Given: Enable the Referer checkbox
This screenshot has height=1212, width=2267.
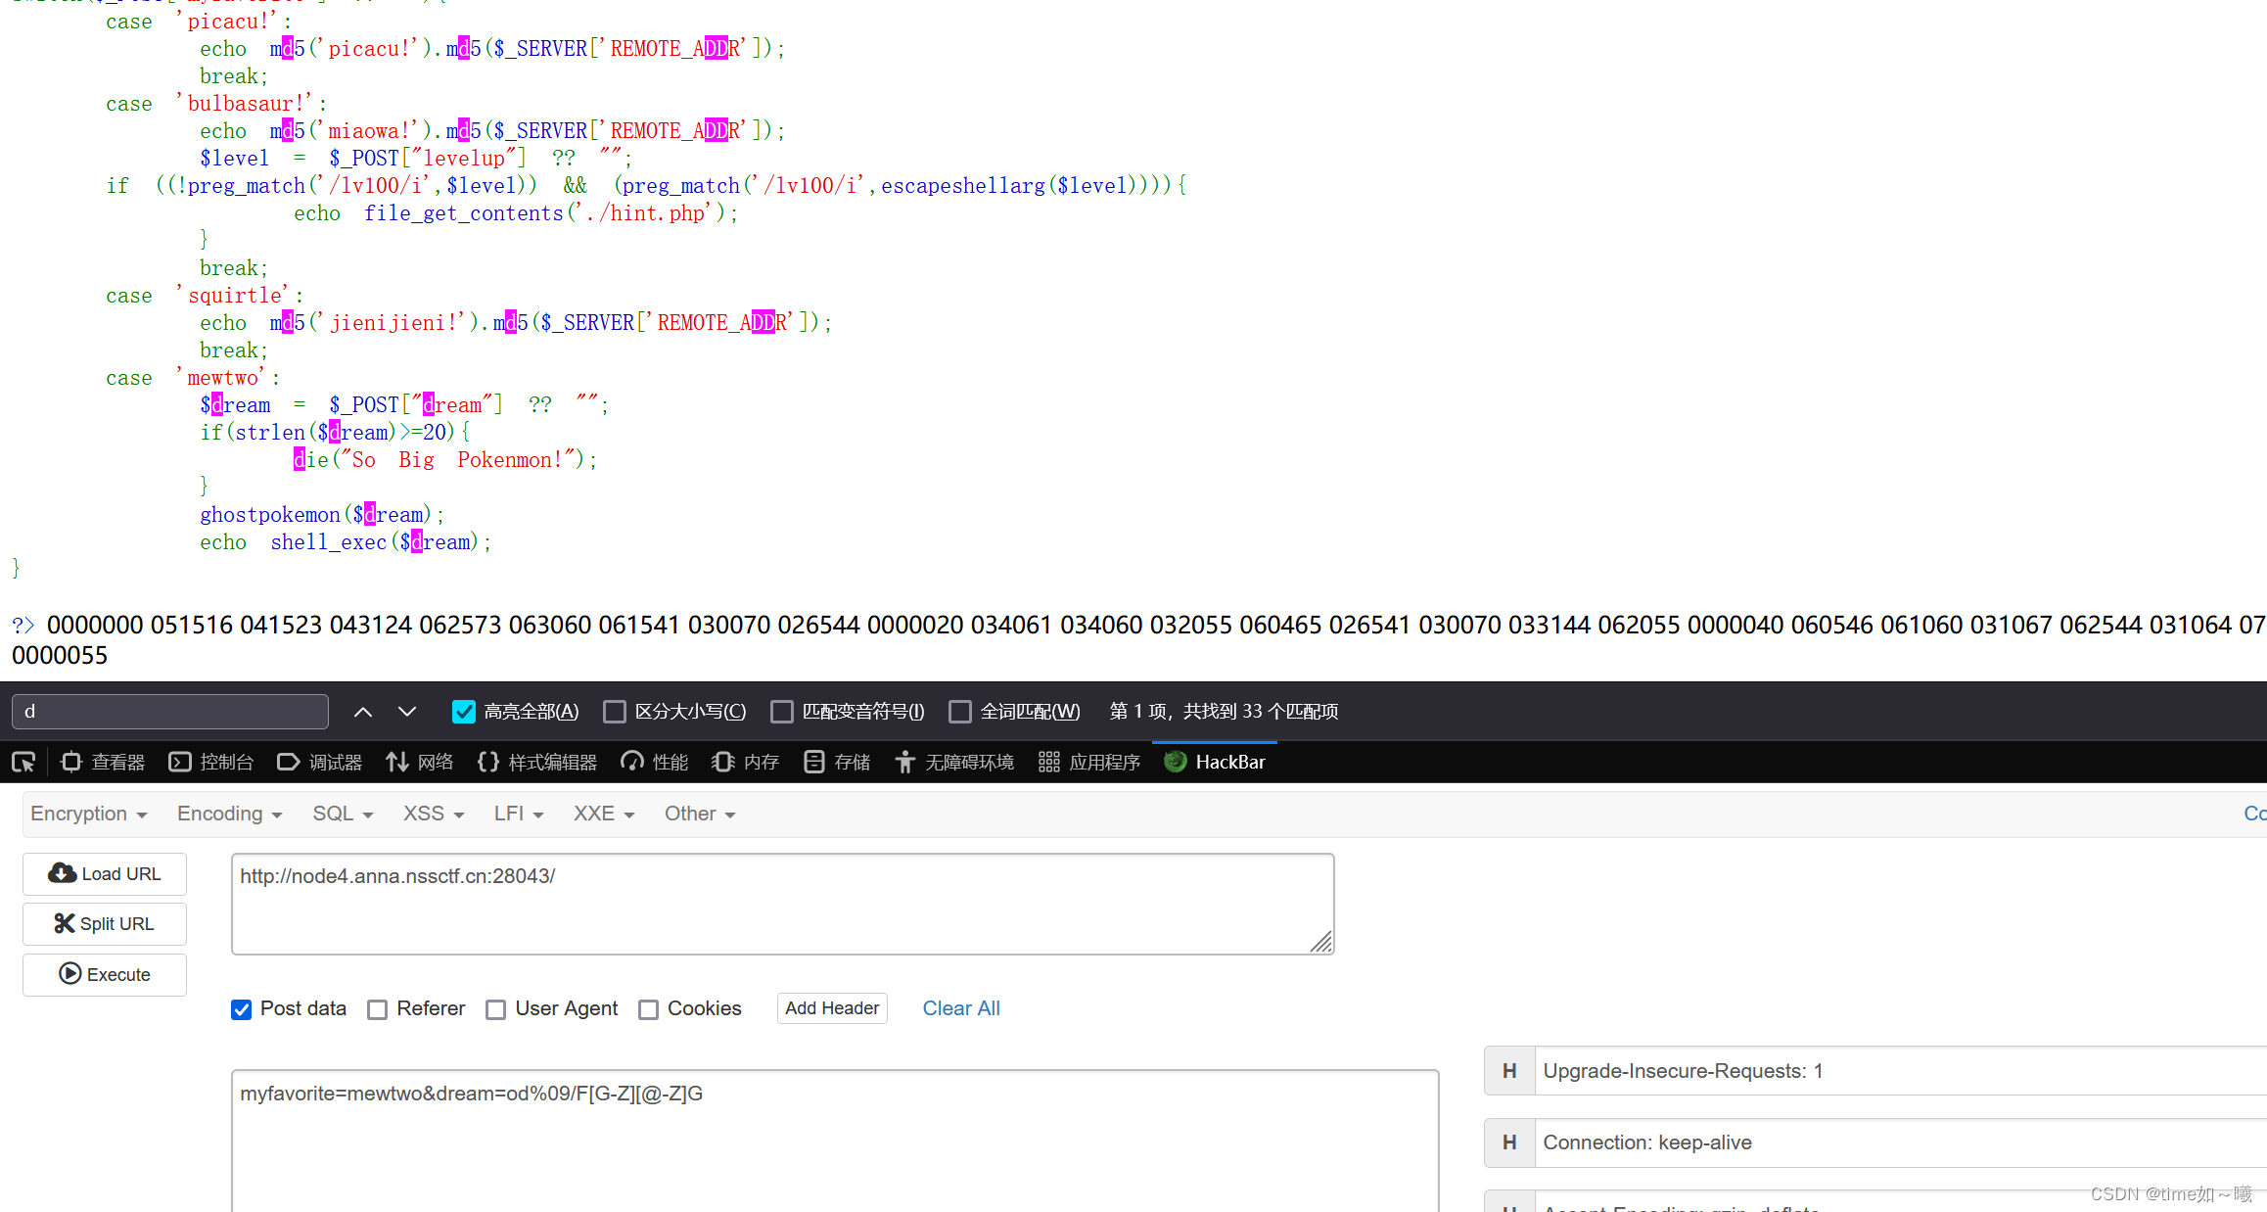Looking at the screenshot, I should (377, 1009).
